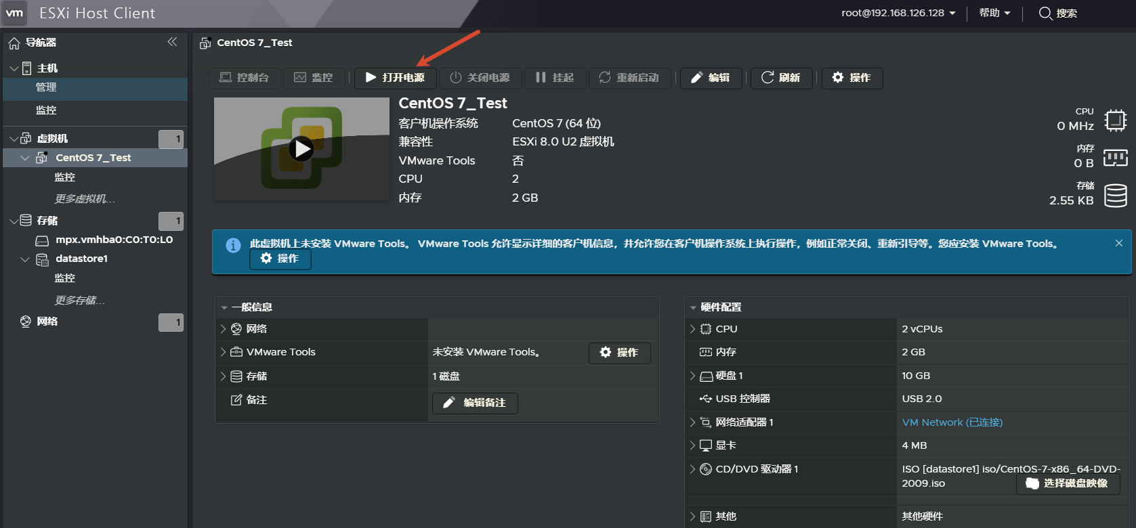Collapse the 存储 tree node
This screenshot has width=1136, height=528.
pyautogui.click(x=14, y=221)
